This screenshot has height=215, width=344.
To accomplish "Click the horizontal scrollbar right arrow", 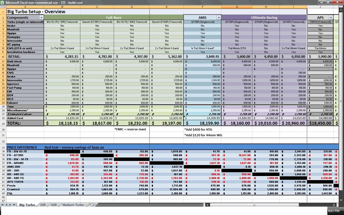I will 335,205.
